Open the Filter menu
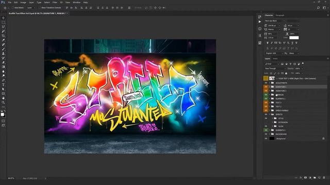Screen dimensions: 330x185 [x=55, y=2]
